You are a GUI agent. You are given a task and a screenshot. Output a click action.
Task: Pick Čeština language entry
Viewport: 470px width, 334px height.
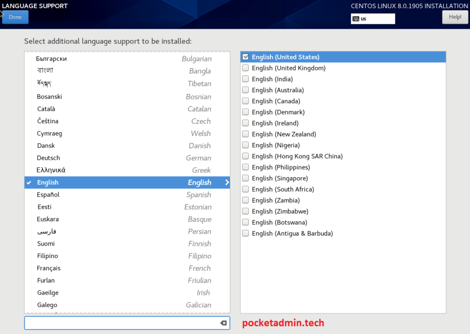click(48, 121)
